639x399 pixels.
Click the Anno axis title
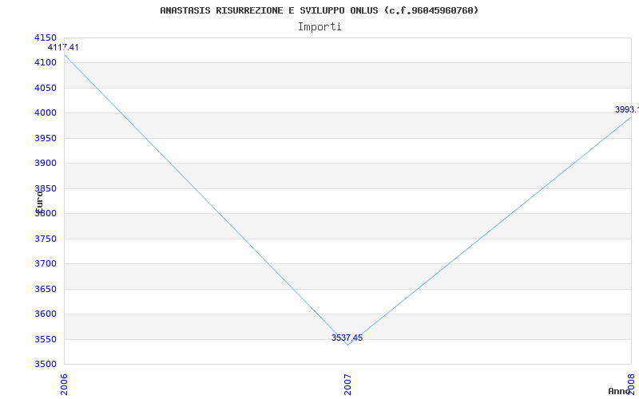point(619,391)
